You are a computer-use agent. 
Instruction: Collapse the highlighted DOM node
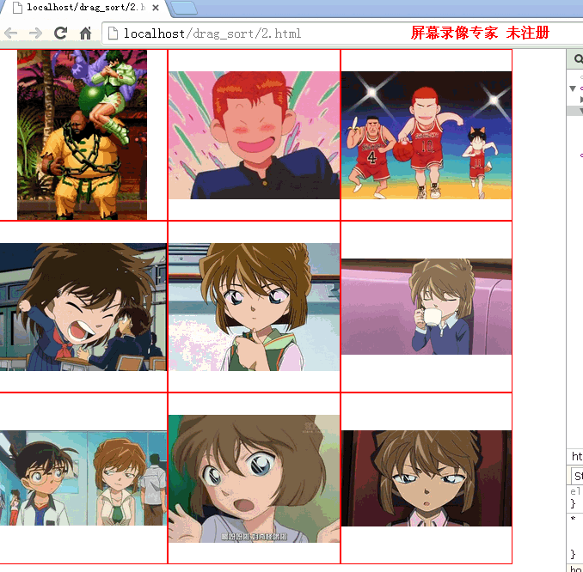pyautogui.click(x=581, y=111)
